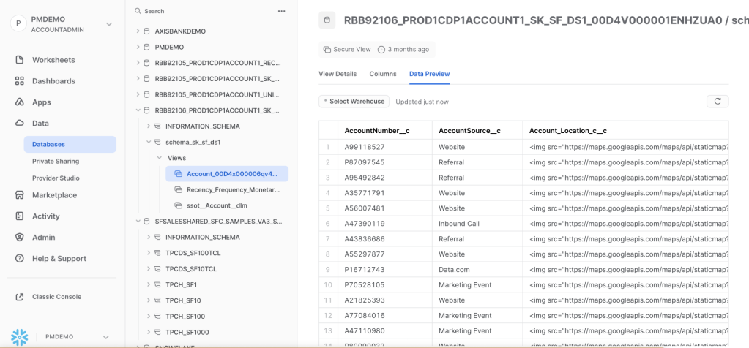Click the ssot__Account__dlm view icon
Screen dimensions: 749x348
(x=179, y=205)
